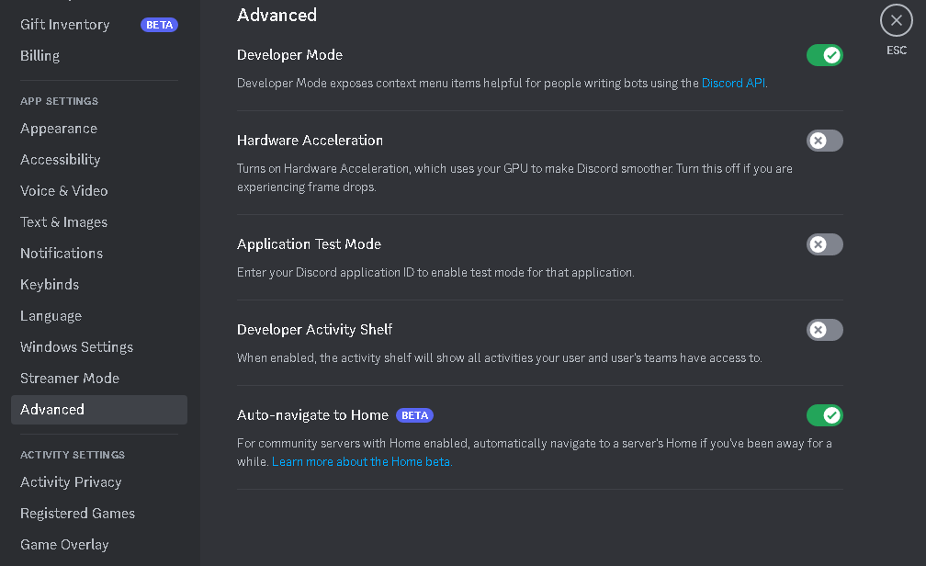The image size is (926, 566).
Task: Open Game Overlay settings
Action: (63, 544)
